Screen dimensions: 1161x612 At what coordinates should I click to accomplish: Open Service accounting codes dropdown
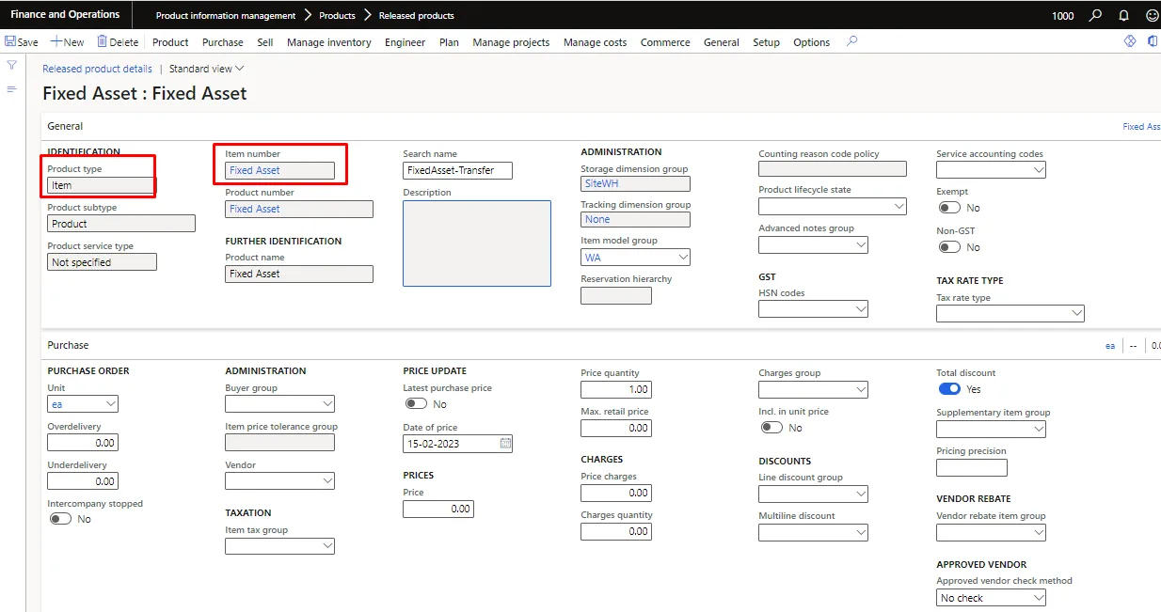1039,170
